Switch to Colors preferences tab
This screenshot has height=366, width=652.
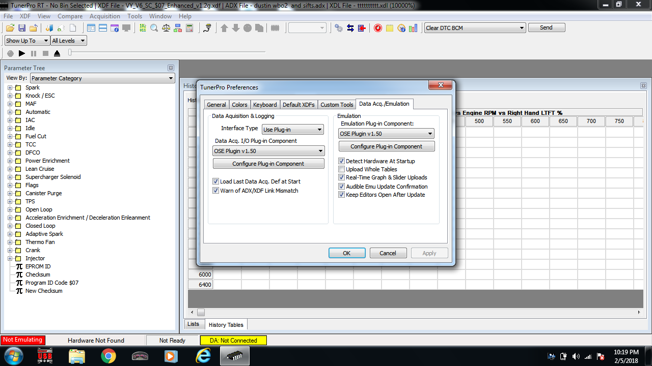[x=239, y=105]
